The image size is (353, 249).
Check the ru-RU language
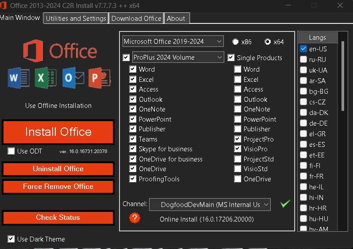click(303, 59)
